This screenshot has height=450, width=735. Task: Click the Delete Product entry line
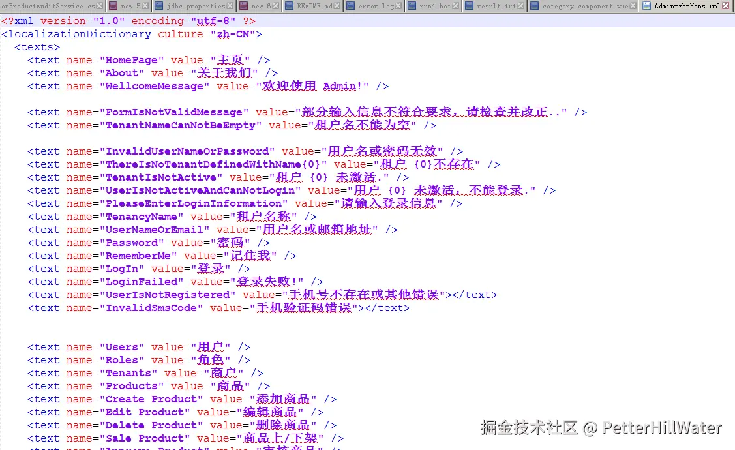(x=182, y=426)
